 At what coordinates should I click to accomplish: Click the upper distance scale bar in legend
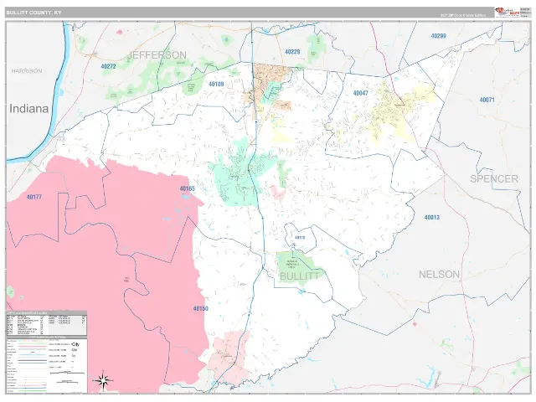[67, 374]
